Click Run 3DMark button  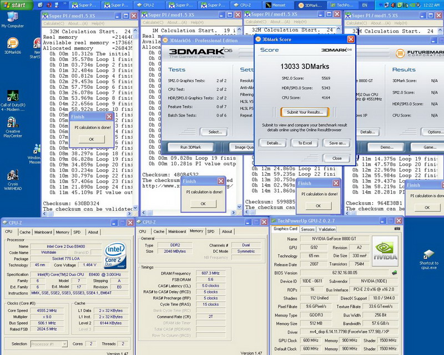pos(190,147)
